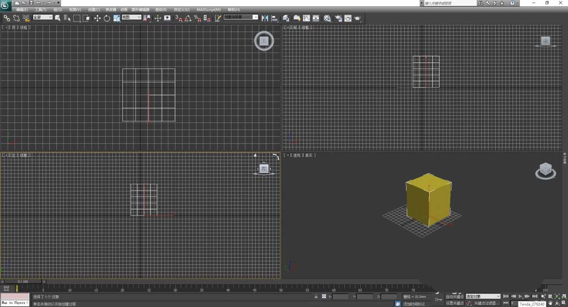The height and width of the screenshot is (307, 568).
Task: Open the 选定对象 key filter dropdown
Action: pyautogui.click(x=483, y=296)
